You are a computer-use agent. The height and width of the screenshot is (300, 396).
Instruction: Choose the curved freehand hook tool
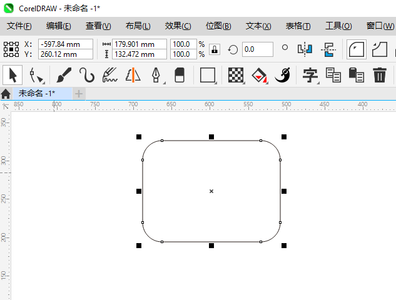pos(87,75)
